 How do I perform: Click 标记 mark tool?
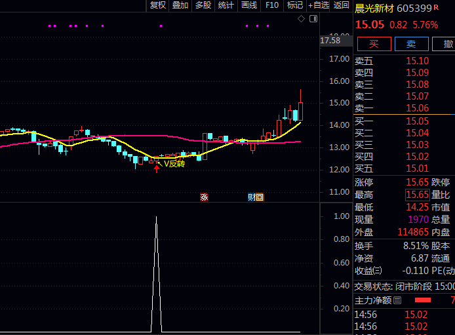pos(294,5)
